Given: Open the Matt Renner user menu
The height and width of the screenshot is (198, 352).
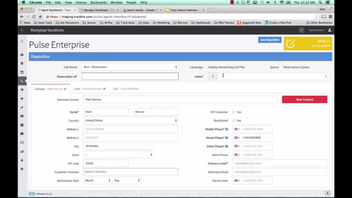Looking at the screenshot, I should [x=317, y=30].
